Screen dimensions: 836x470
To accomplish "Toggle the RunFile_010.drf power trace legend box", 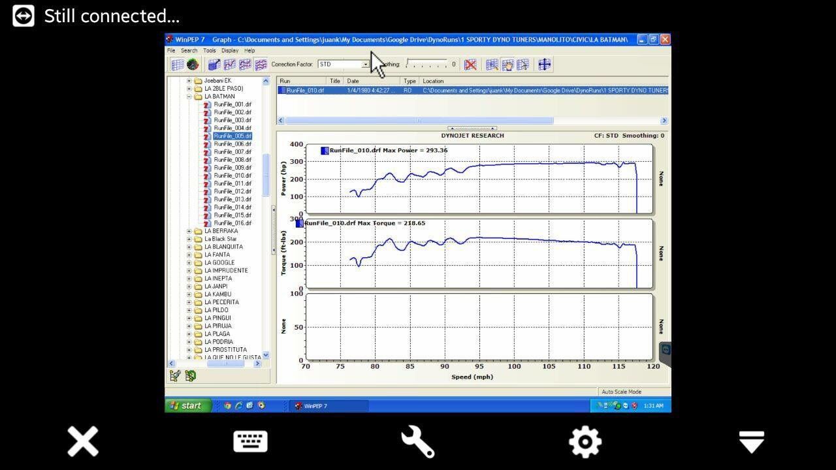I will tap(325, 151).
